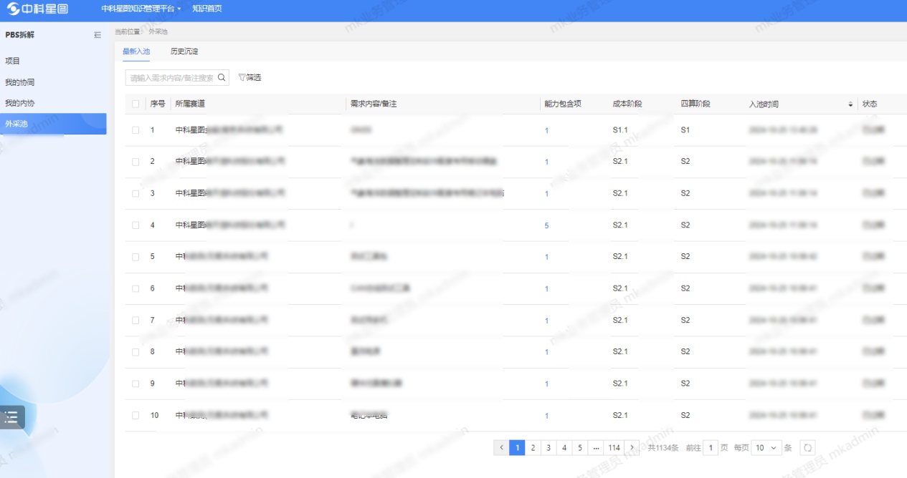Switch to the 历史沉淀 tab
The image size is (907, 478).
184,52
